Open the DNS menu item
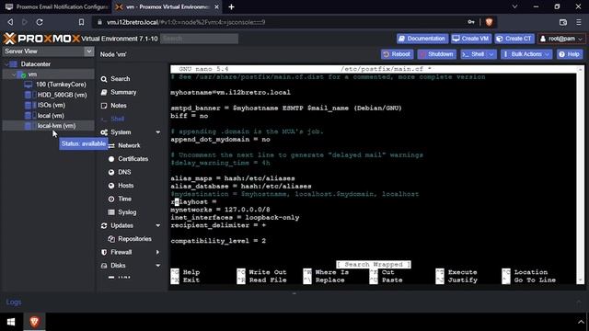The image size is (589, 331). [x=124, y=172]
